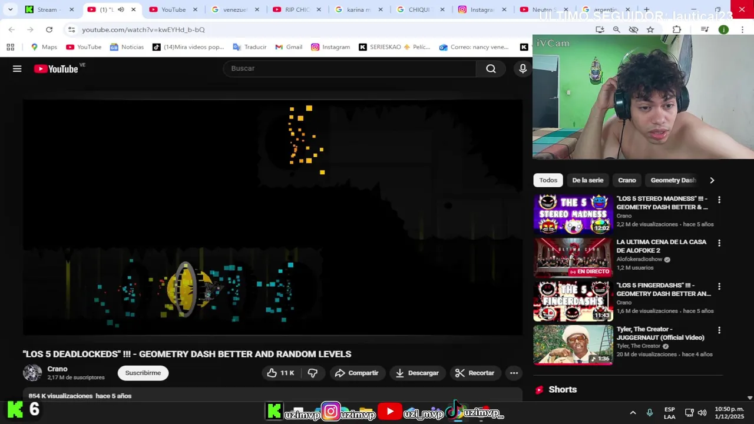Click the browser forward arrow

[x=30, y=29]
